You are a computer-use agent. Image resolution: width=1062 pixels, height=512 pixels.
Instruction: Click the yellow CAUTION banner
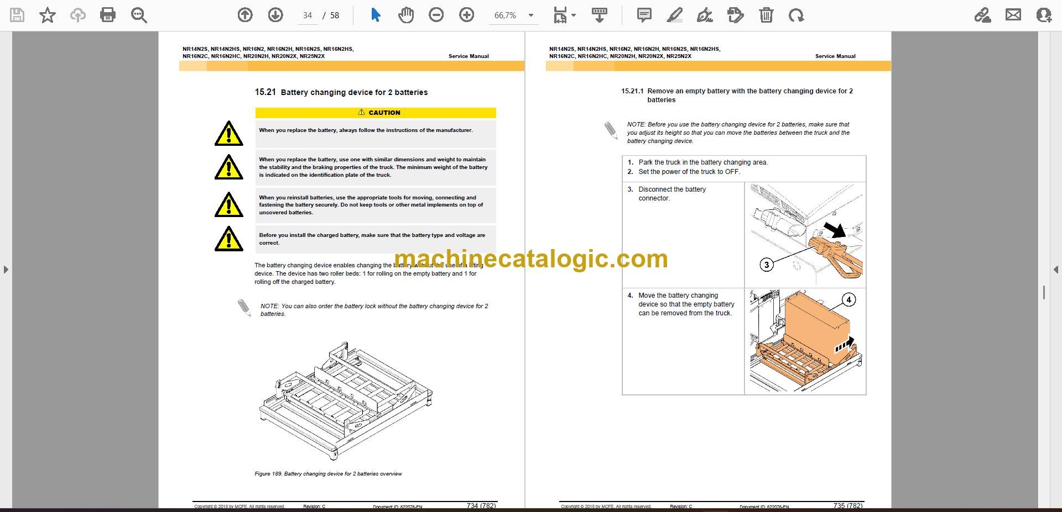[376, 113]
